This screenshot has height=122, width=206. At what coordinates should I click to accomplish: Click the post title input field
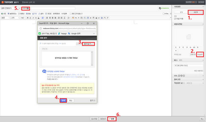pos(48,8)
